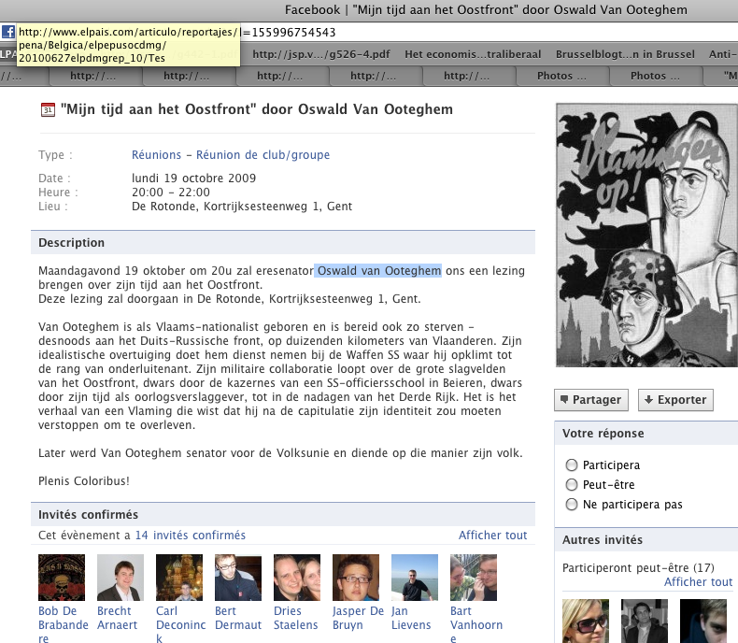
Task: Open the Réunions type link
Action: click(x=156, y=155)
